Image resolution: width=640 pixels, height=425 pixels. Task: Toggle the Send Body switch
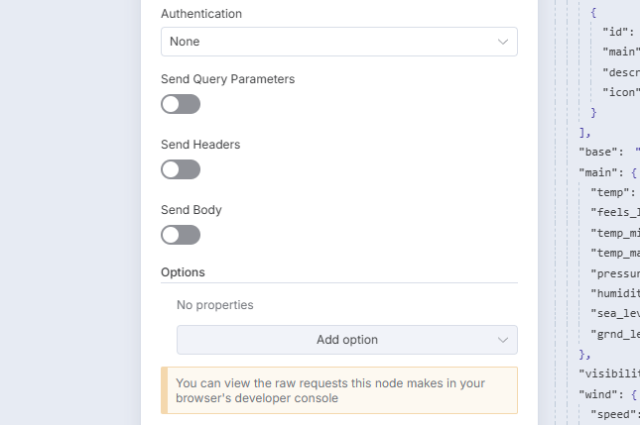(181, 235)
